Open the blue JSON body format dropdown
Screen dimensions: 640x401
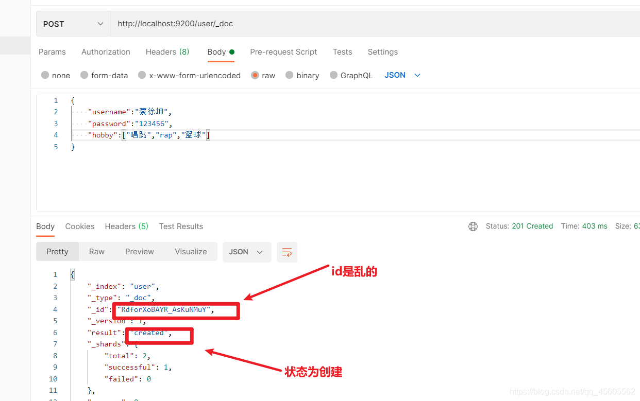point(402,75)
